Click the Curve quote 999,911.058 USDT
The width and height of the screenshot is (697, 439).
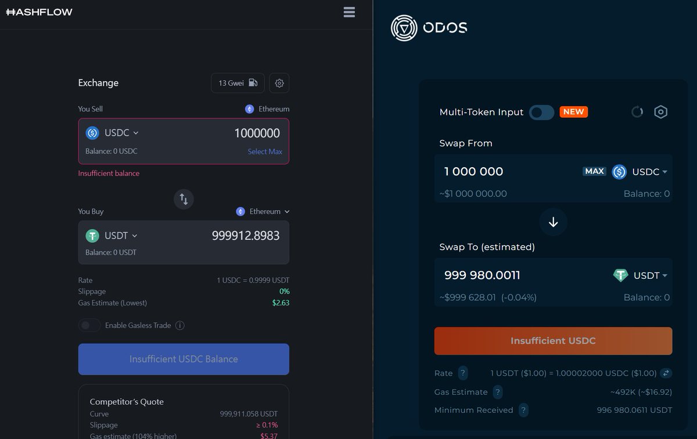[x=249, y=414]
